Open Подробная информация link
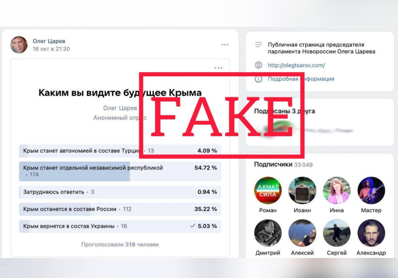This screenshot has height=278, width=398. click(x=301, y=79)
